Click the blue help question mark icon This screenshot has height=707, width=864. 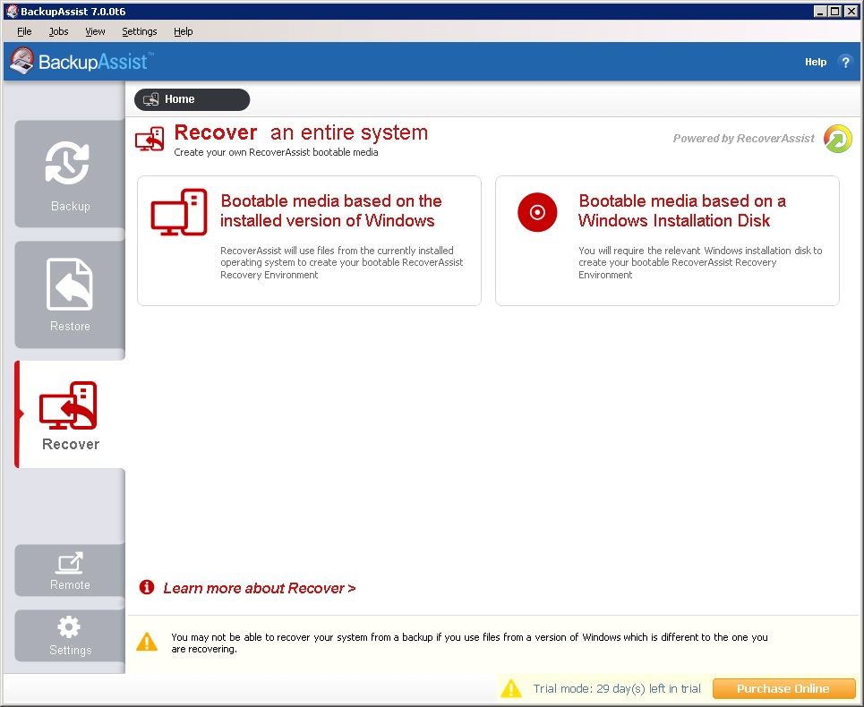click(844, 62)
